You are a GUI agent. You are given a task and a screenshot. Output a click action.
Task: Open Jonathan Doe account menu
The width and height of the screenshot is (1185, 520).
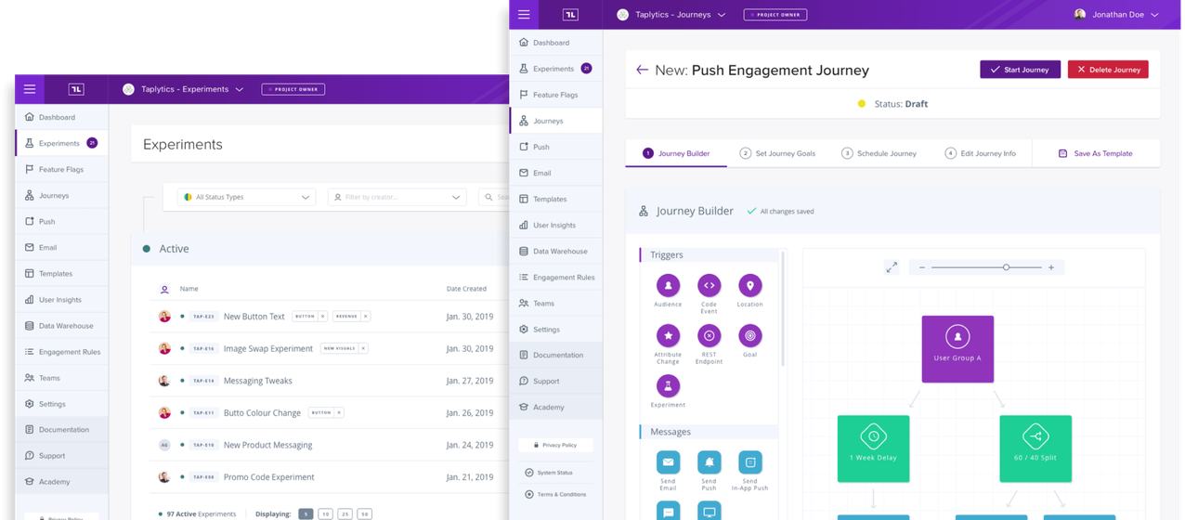coord(1116,15)
